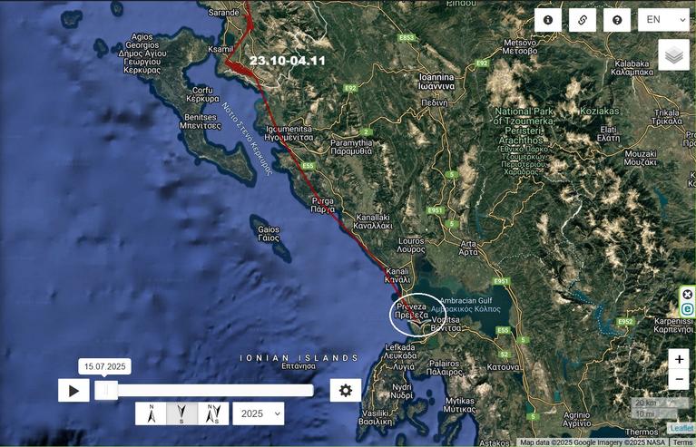This screenshot has width=696, height=447.
Task: Copy the share link via the chain icon
Action: click(583, 20)
